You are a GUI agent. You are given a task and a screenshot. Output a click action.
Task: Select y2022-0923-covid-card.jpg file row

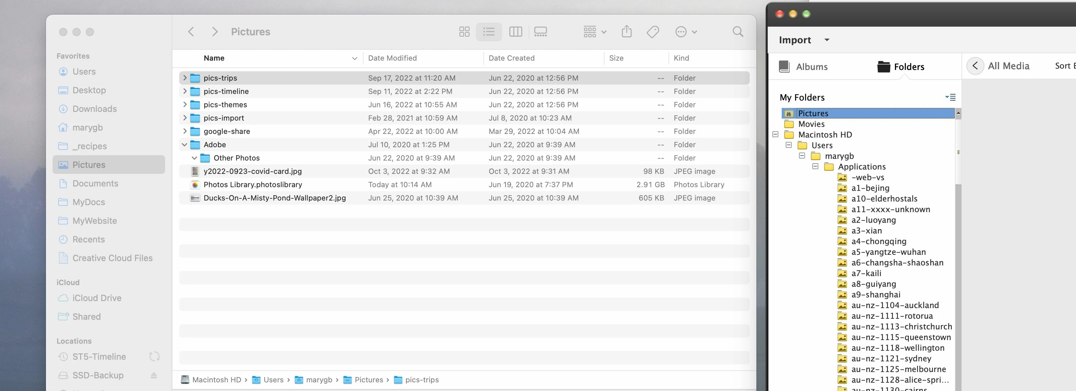point(252,171)
